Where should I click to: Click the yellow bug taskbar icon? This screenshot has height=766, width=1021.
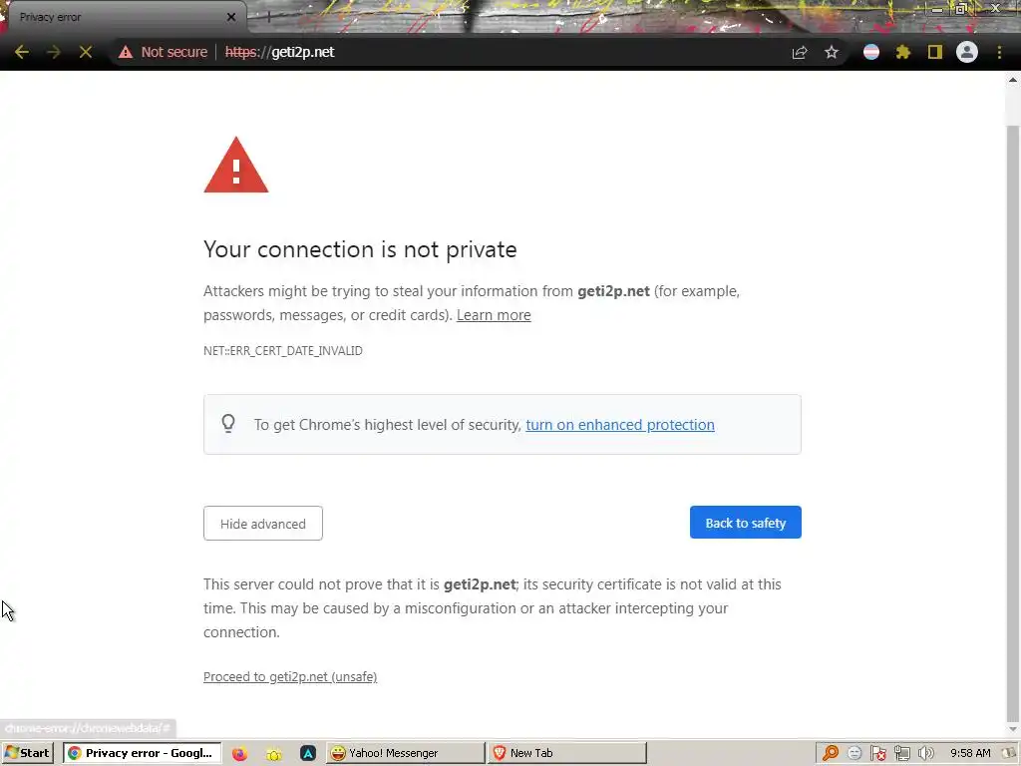point(274,754)
